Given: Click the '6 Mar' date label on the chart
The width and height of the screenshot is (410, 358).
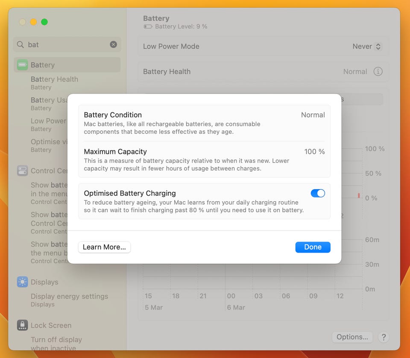Looking at the screenshot, I should (236, 307).
